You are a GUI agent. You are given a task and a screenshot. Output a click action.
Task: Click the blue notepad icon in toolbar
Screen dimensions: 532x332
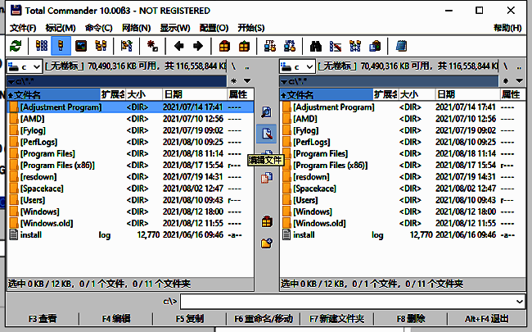tap(401, 46)
